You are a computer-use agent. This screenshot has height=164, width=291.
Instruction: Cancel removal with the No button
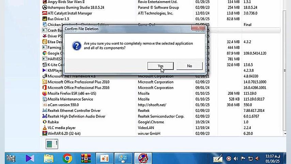click(x=189, y=66)
